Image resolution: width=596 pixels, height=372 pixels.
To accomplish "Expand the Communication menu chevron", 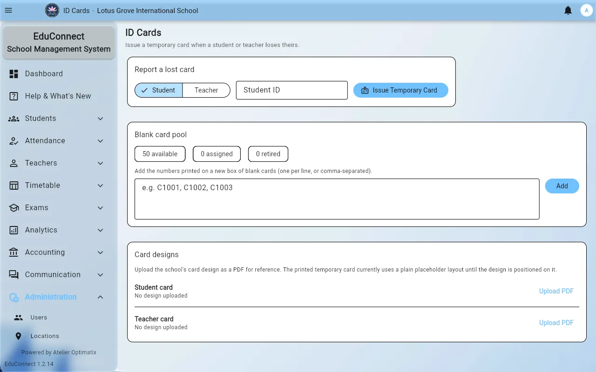I will tap(101, 275).
